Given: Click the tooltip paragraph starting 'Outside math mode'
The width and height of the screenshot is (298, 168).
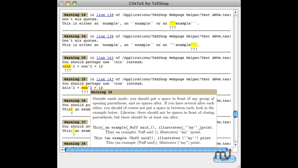Looking at the screenshot, I should tap(153, 108).
